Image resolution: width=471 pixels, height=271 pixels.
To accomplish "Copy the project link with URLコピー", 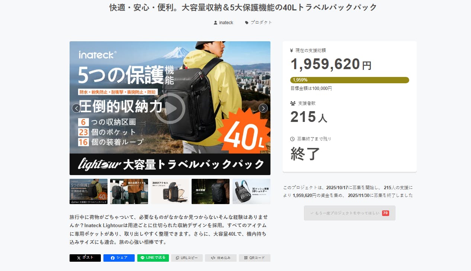I will (x=187, y=258).
